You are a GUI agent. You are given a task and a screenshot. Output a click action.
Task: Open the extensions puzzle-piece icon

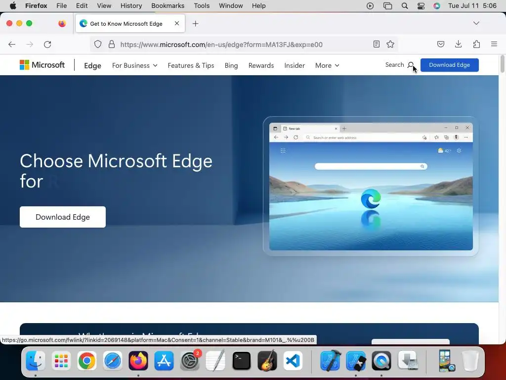[476, 44]
